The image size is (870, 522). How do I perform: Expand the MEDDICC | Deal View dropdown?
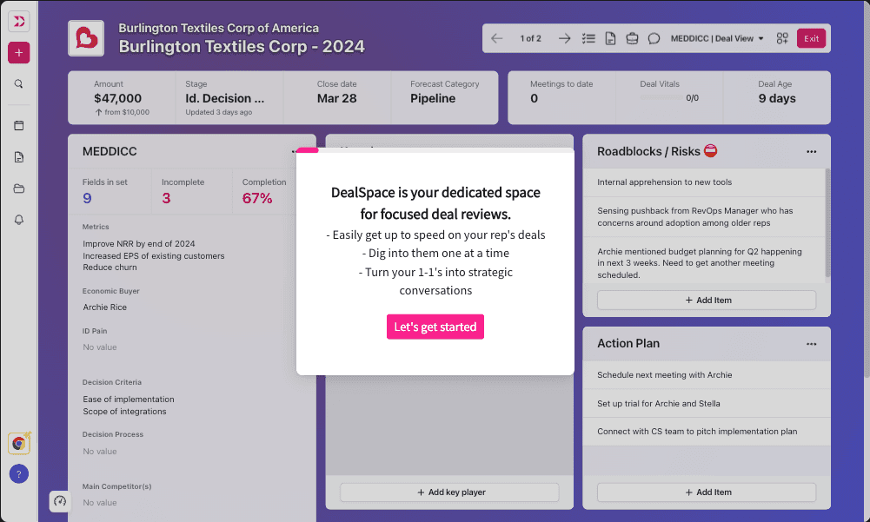tap(717, 38)
